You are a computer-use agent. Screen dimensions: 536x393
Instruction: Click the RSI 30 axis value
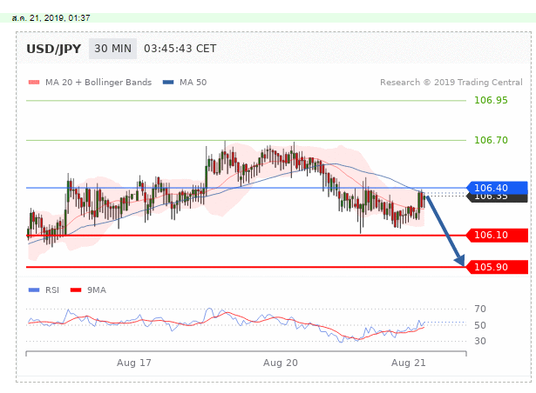click(480, 341)
